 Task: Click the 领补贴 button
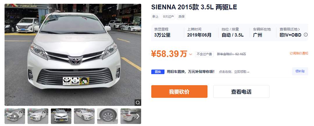point(300,71)
